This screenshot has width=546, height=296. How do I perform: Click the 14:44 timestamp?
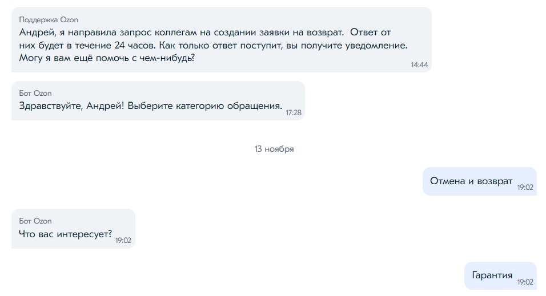pos(419,65)
